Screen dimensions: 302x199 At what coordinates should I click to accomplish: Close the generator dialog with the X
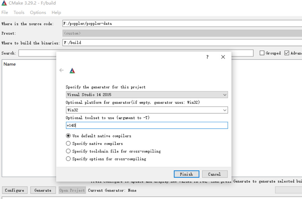223,57
